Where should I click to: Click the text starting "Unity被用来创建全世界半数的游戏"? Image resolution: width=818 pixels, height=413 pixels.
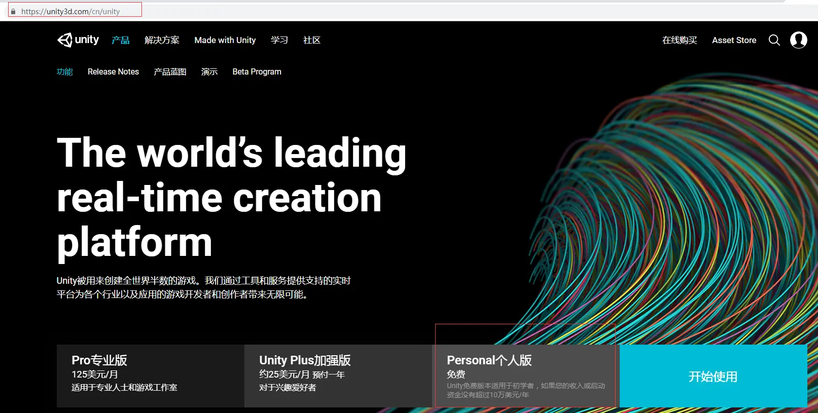point(203,287)
